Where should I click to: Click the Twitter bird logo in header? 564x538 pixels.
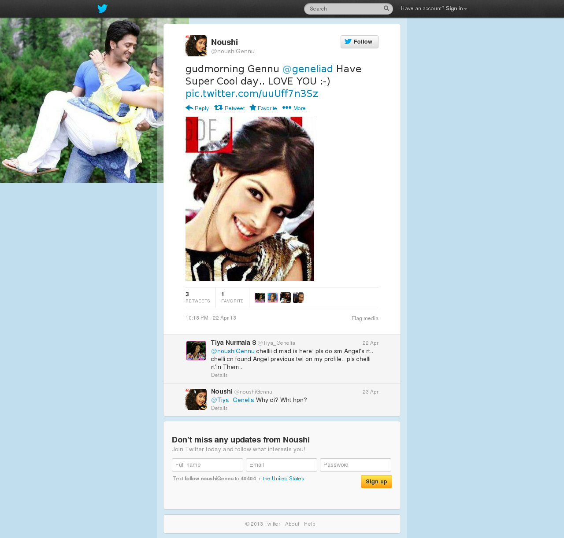tap(102, 8)
